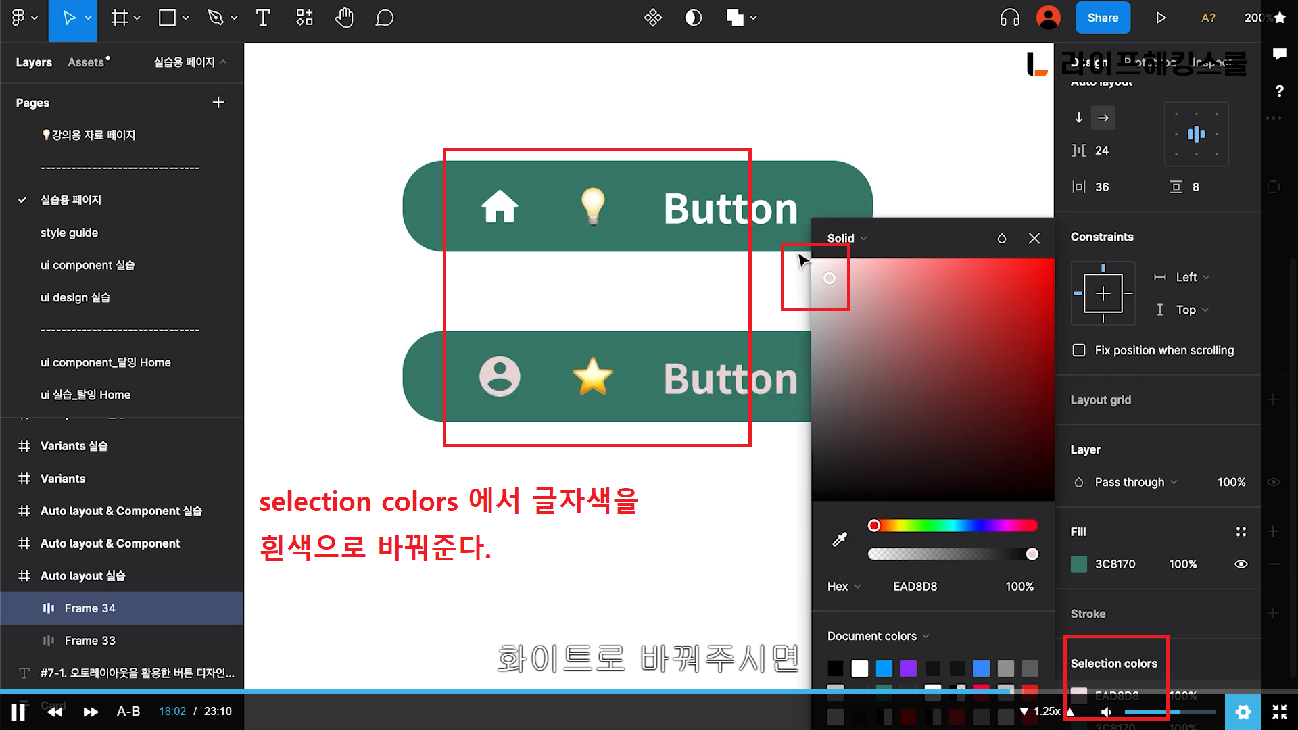1298x730 pixels.
Task: Select the Text tool
Action: click(263, 18)
